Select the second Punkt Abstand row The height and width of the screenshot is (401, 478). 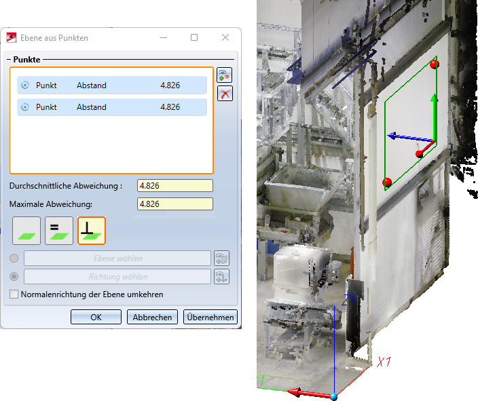point(112,107)
